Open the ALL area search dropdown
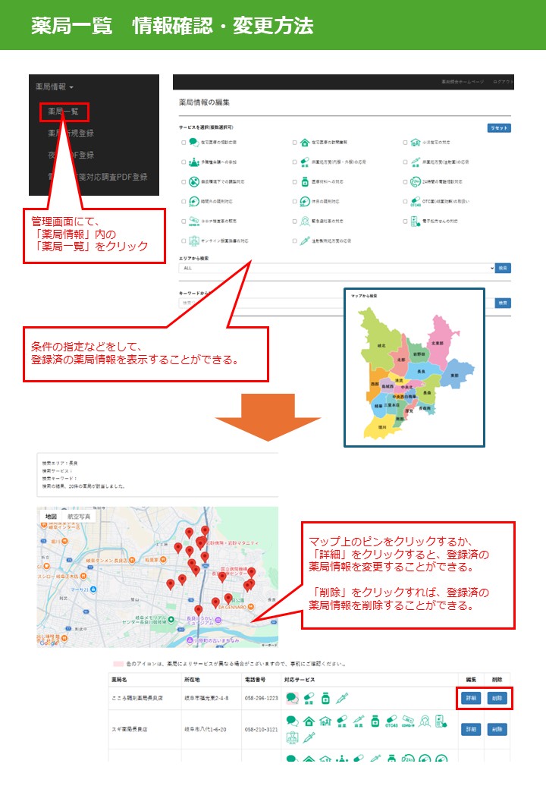This screenshot has height=789, width=546. [x=337, y=268]
